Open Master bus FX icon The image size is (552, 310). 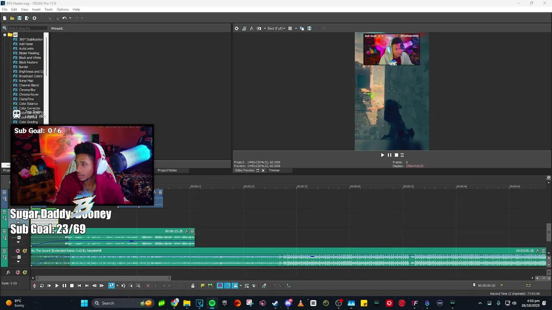(8, 272)
